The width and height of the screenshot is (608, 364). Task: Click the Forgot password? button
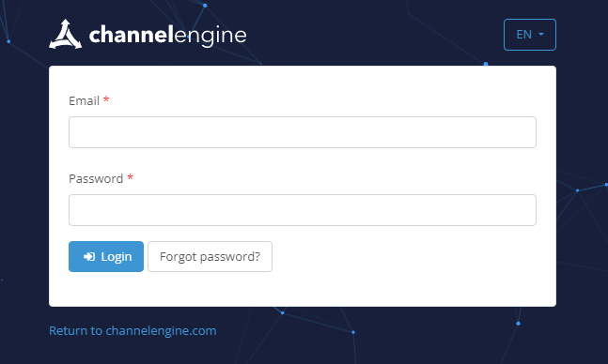210,256
